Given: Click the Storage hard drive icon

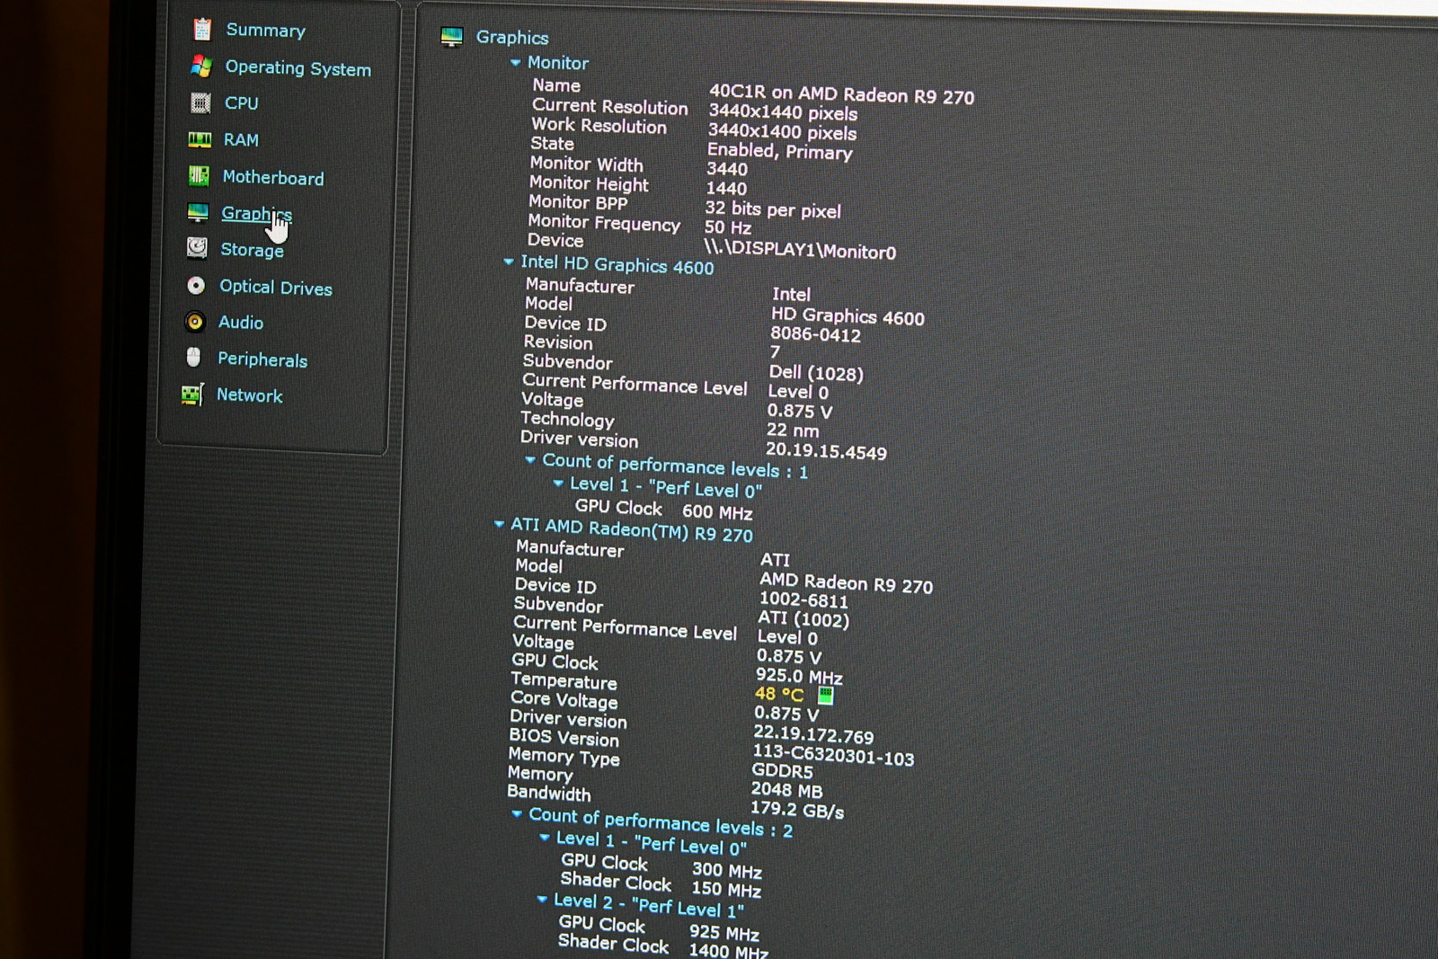Looking at the screenshot, I should point(197,248).
